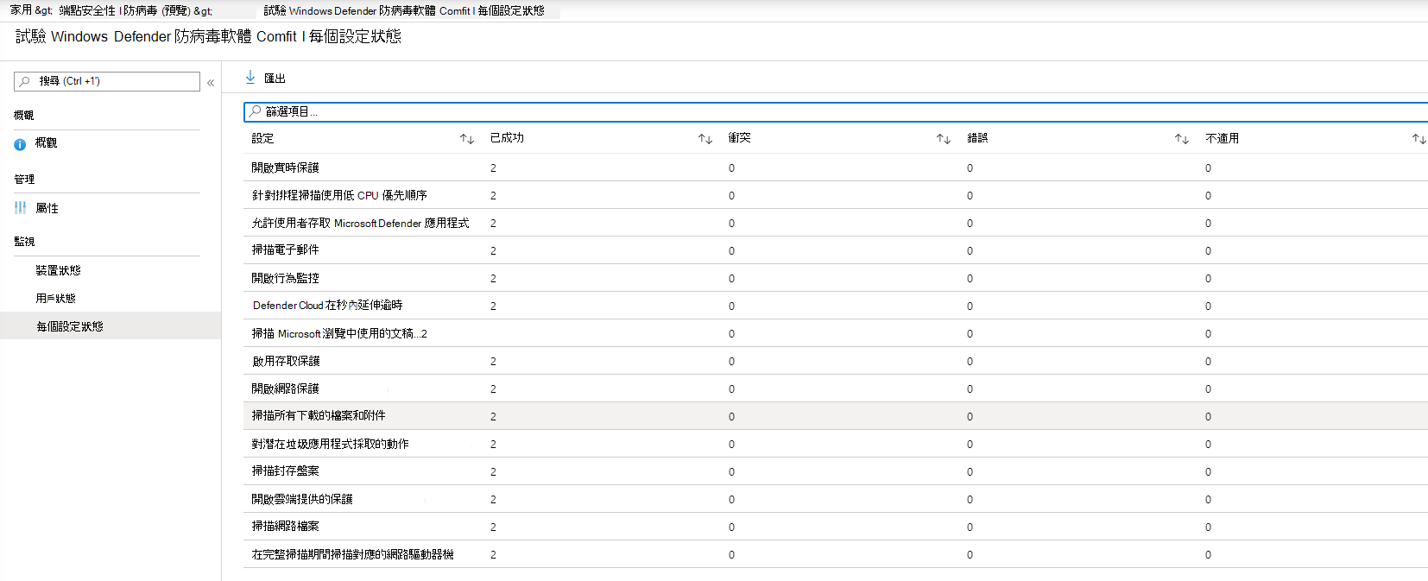Select the 掃描所有下載的檔案和附件 row
The height and width of the screenshot is (581, 1428).
[x=836, y=416]
